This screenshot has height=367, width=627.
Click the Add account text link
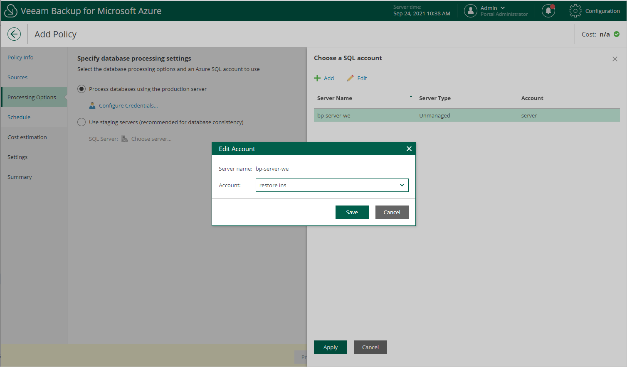[329, 78]
